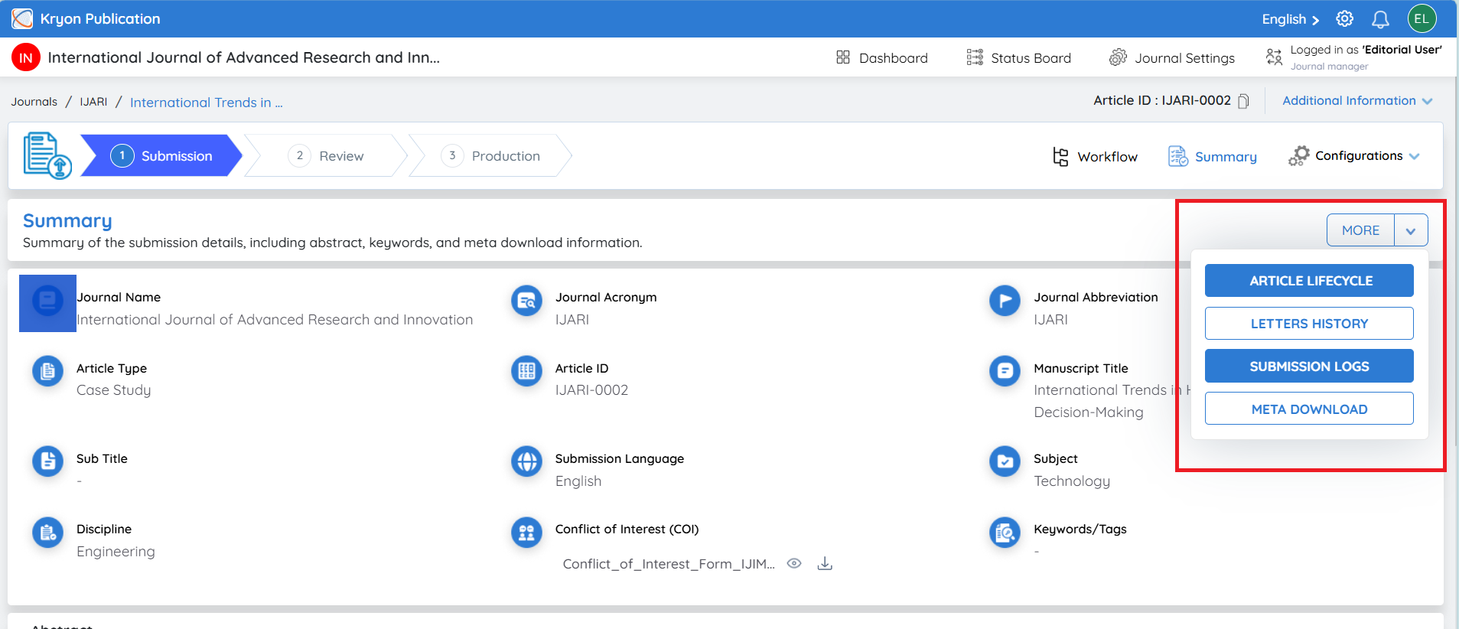Viewport: 1459px width, 629px height.
Task: Click Meta Download
Action: pos(1309,409)
